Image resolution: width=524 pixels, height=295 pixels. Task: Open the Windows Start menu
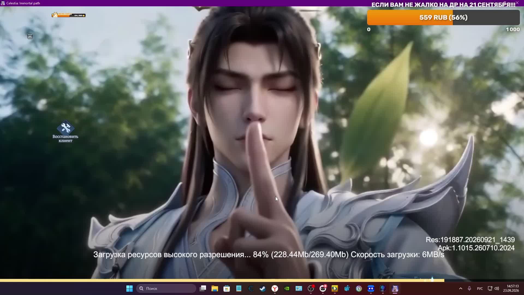(x=129, y=288)
